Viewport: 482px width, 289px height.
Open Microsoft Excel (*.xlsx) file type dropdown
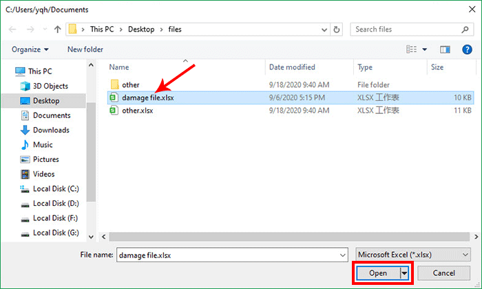(x=413, y=255)
